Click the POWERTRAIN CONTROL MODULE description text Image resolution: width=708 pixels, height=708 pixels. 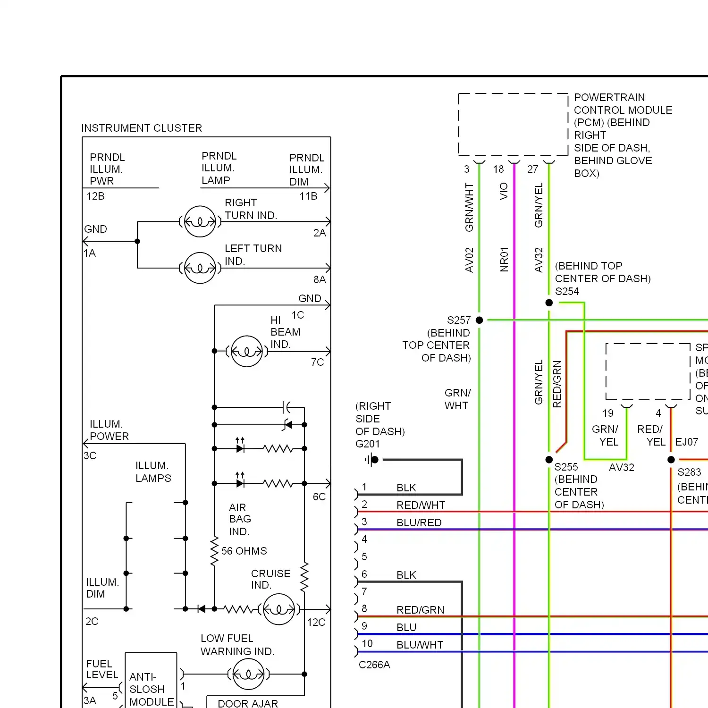[x=623, y=135]
